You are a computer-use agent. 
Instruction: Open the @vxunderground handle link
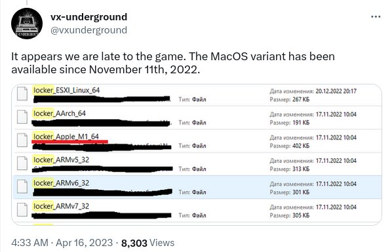coord(88,30)
